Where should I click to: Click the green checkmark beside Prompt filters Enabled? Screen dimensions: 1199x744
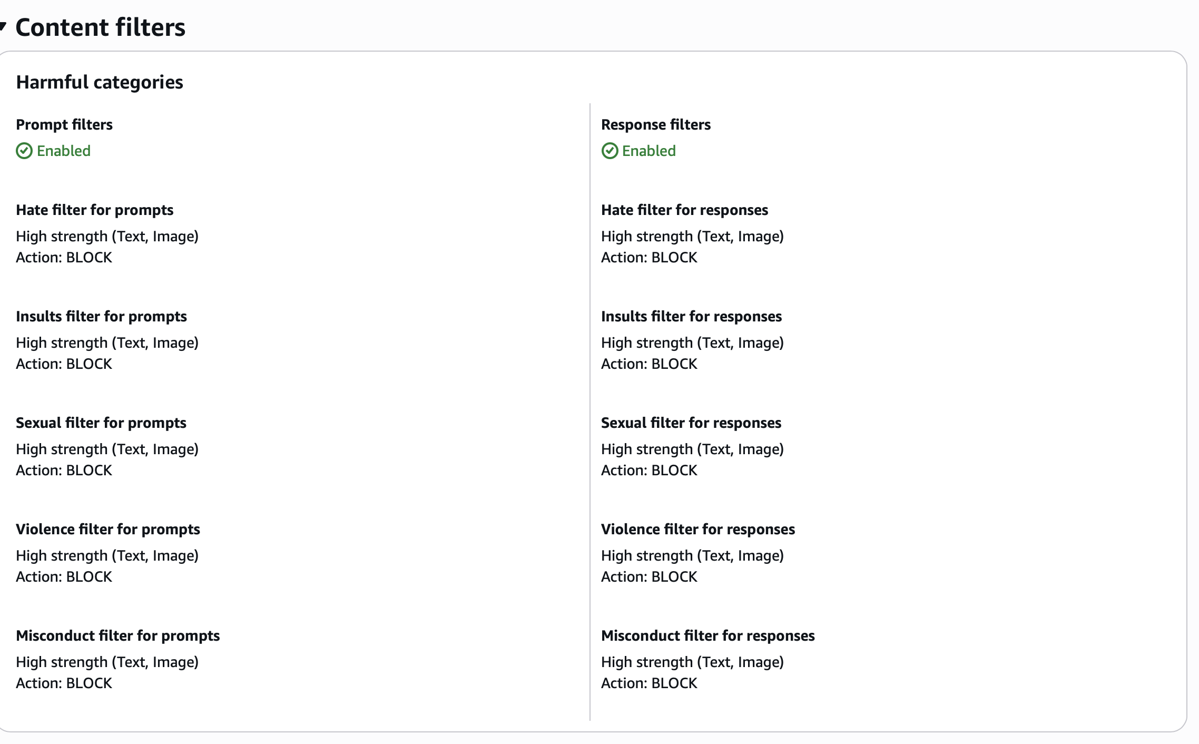23,151
